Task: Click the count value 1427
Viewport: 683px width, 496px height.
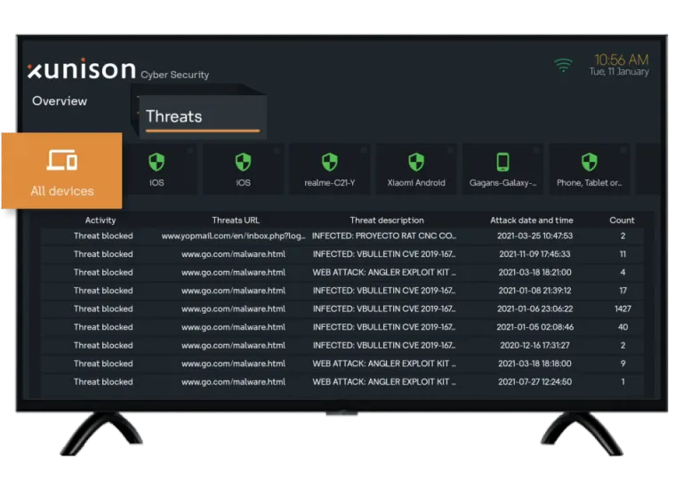Action: 623,309
